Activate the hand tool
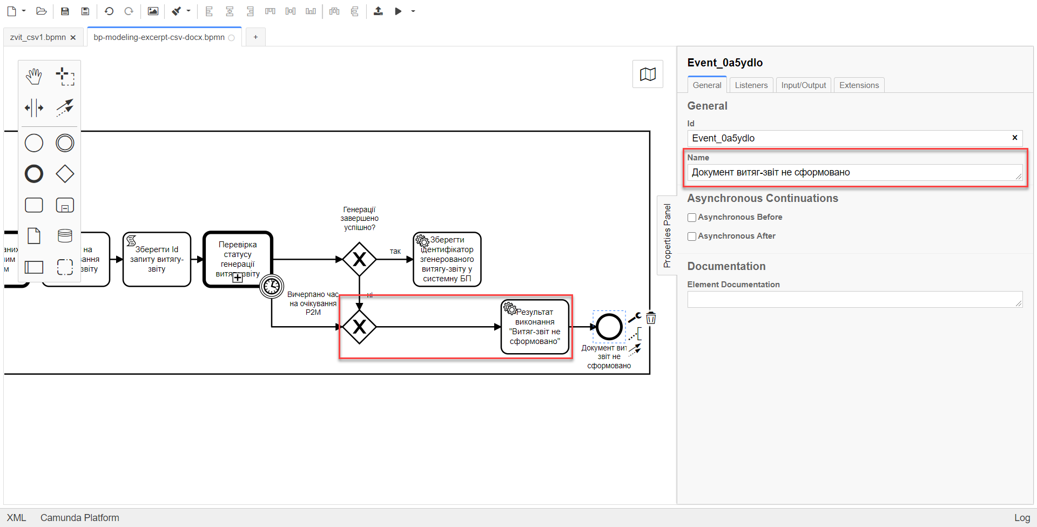Image resolution: width=1037 pixels, height=527 pixels. (x=34, y=77)
